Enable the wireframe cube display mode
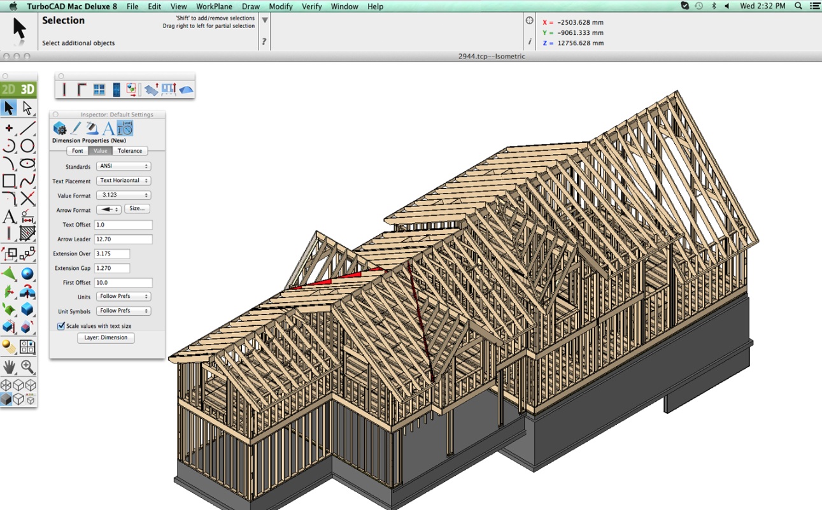 (6, 385)
